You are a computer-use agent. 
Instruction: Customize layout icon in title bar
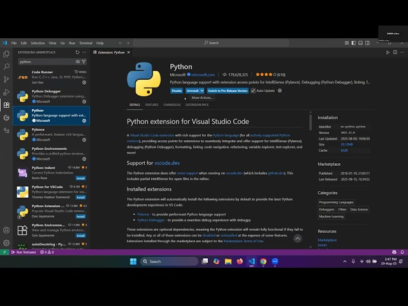coord(347,43)
